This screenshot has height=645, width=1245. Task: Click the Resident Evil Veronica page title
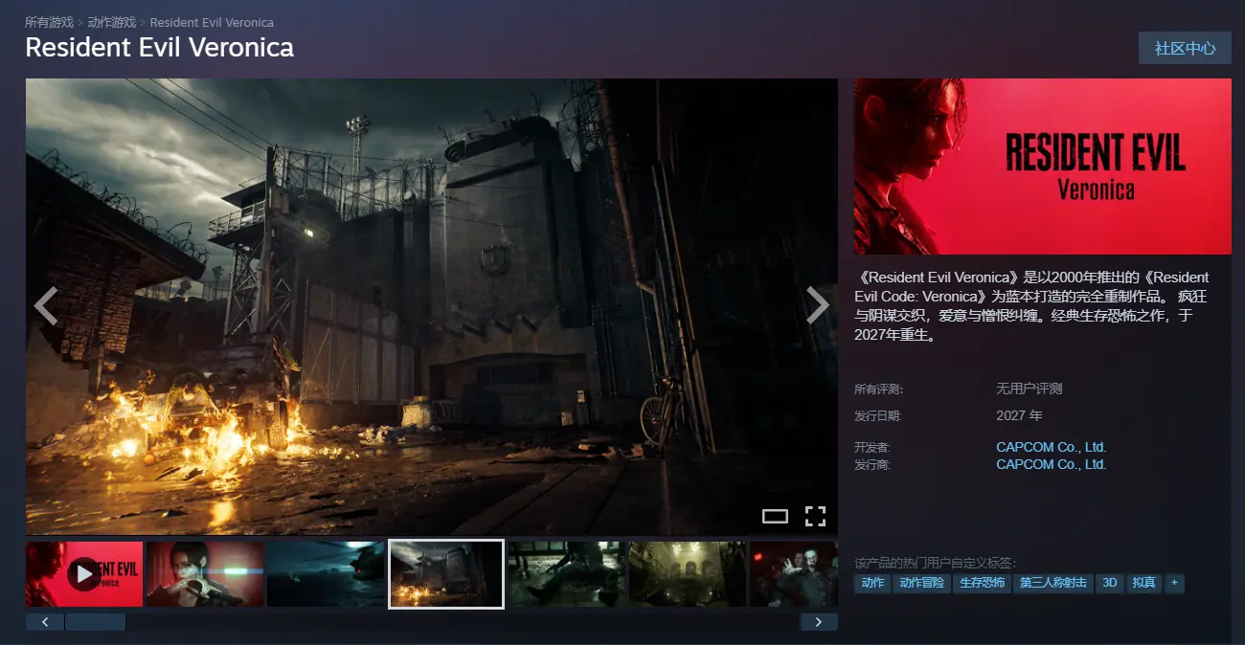pos(159,48)
